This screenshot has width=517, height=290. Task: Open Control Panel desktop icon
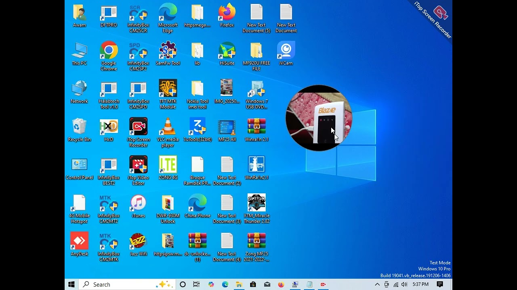pyautogui.click(x=79, y=168)
